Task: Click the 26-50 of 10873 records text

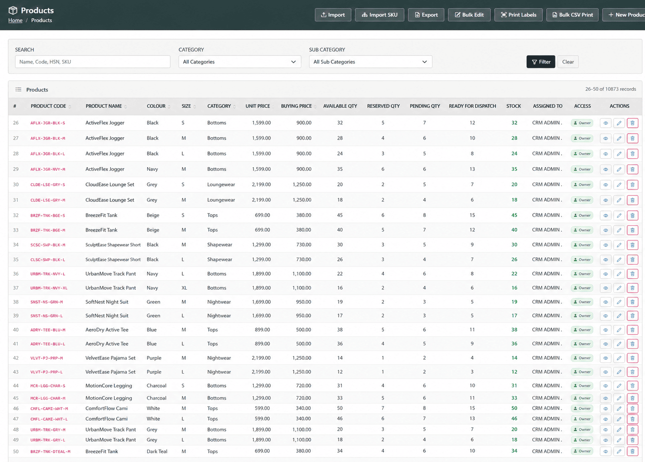Action: [x=611, y=89]
